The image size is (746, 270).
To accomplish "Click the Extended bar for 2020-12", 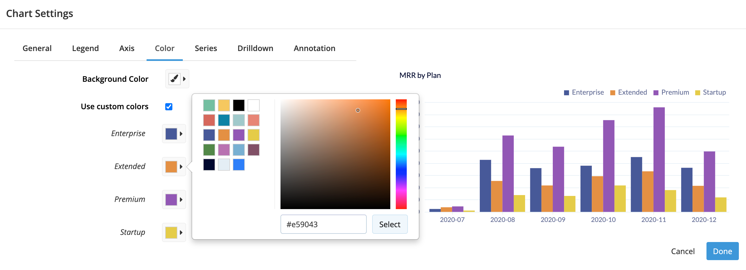I will (698, 199).
